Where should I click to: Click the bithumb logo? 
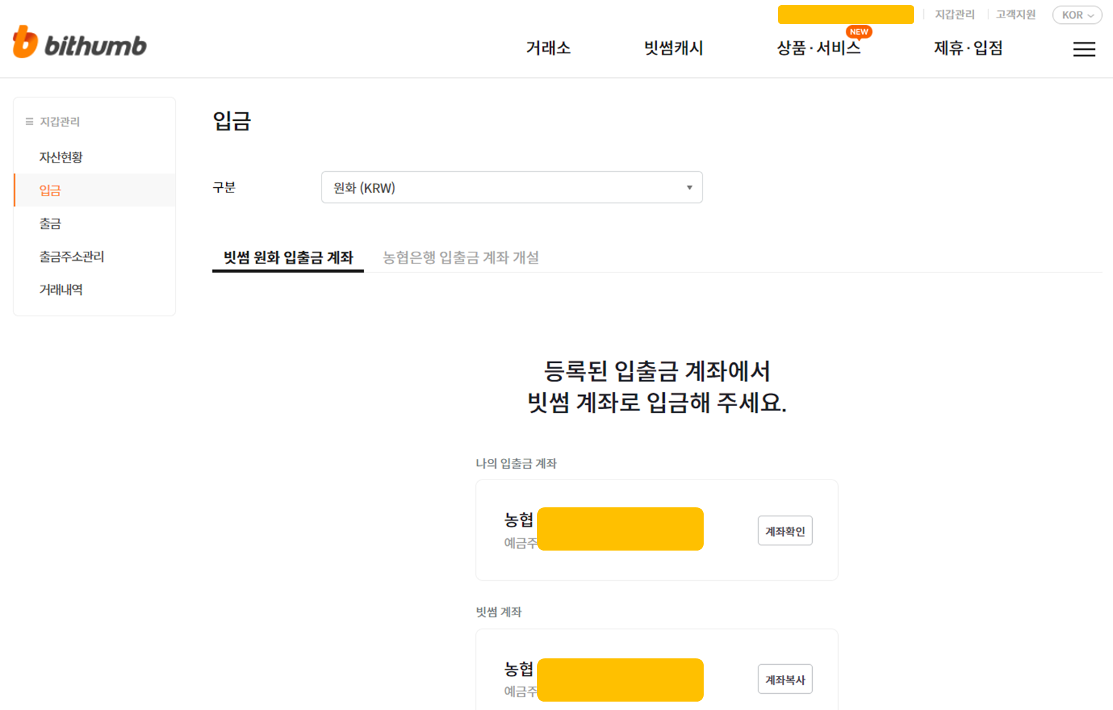tap(79, 43)
